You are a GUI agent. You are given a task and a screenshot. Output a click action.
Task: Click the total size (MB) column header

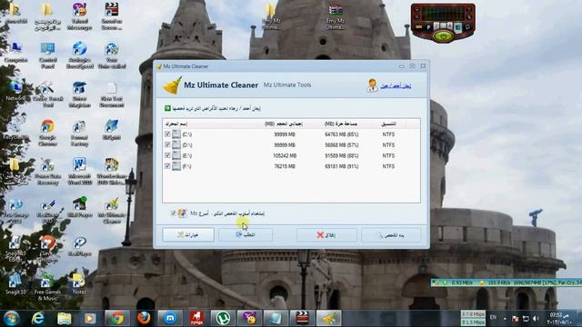point(284,124)
